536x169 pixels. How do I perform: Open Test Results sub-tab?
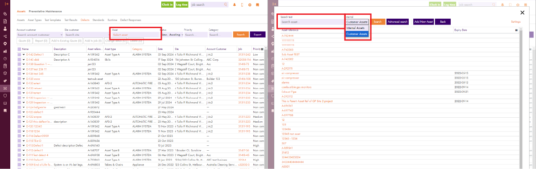71,20
